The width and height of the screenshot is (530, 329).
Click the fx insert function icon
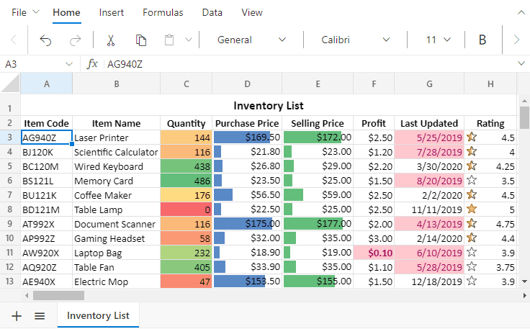[x=92, y=64]
